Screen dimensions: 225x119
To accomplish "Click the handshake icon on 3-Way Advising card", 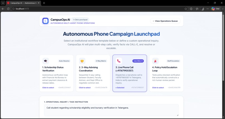I will tap(82, 61).
